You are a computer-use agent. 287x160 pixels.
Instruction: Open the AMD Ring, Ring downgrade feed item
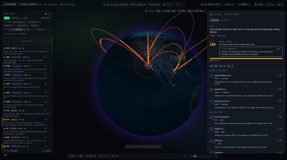[27, 60]
